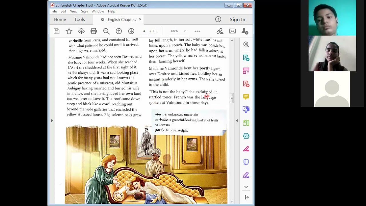Open the Organize Pages tool
This screenshot has height=206, width=366.
pos(246,71)
